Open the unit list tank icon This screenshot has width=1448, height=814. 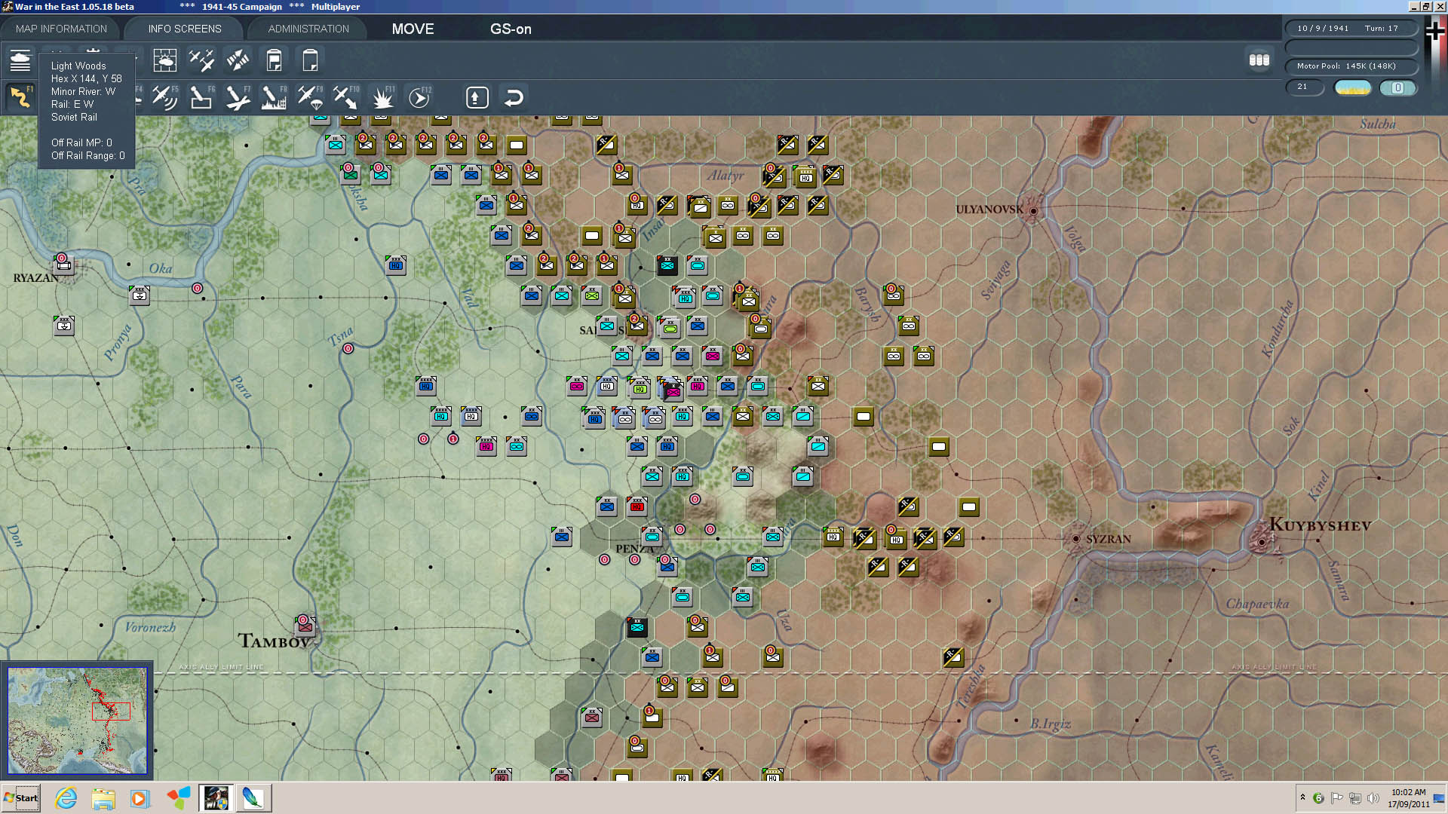(20, 60)
